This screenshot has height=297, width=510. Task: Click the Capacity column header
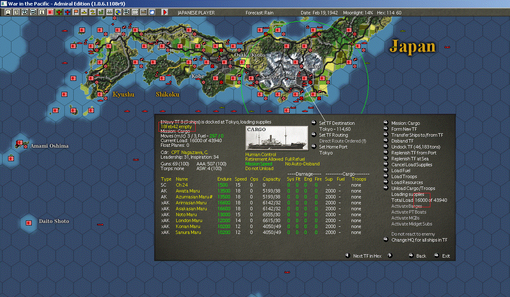point(272,179)
